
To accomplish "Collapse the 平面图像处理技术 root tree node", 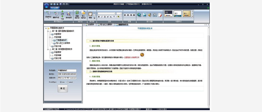I will pyautogui.click(x=46, y=28).
